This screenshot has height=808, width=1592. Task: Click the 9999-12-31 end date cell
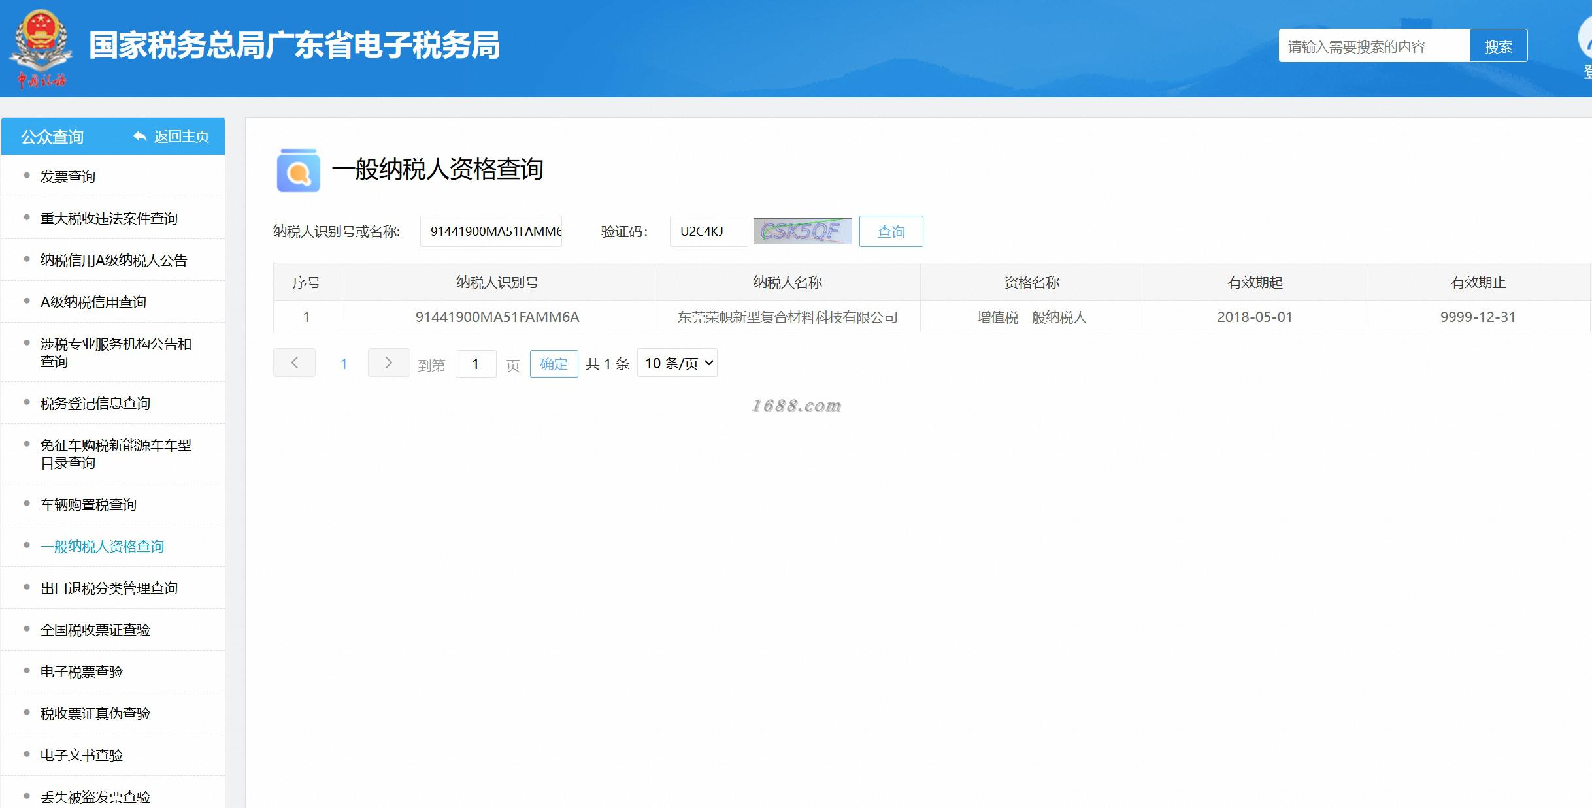click(x=1478, y=317)
